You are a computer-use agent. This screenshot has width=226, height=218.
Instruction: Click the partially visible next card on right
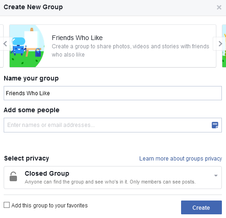224,46
